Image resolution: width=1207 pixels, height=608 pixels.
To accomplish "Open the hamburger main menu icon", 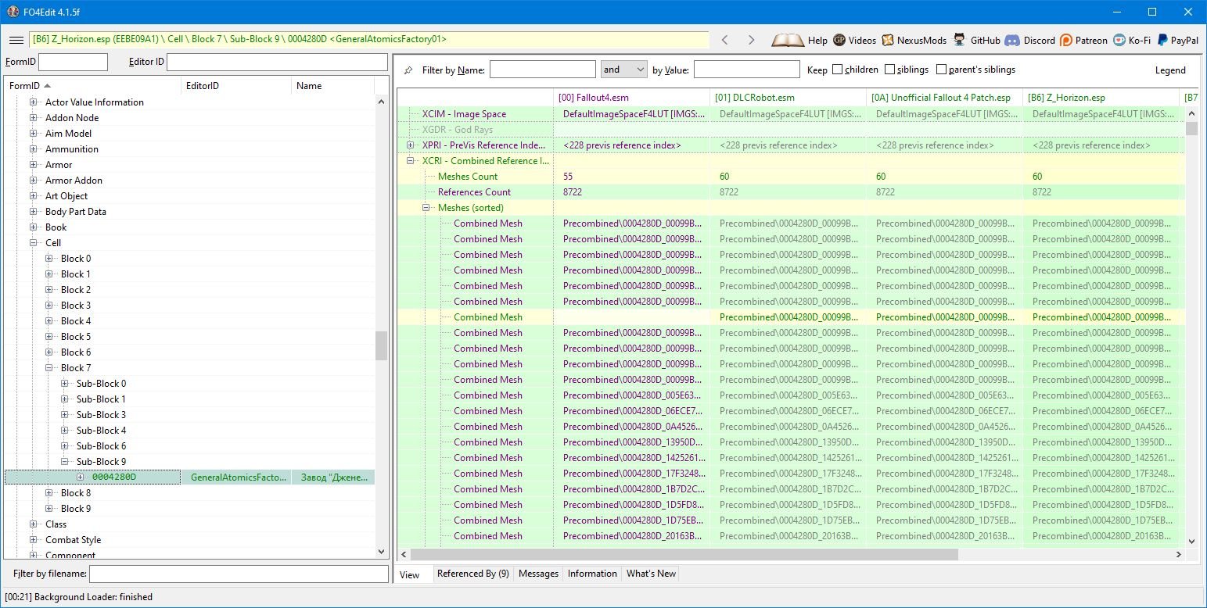I will pos(16,40).
